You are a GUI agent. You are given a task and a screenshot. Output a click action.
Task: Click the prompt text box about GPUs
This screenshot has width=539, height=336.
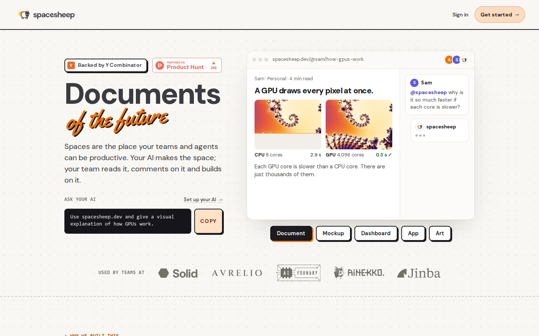(128, 221)
